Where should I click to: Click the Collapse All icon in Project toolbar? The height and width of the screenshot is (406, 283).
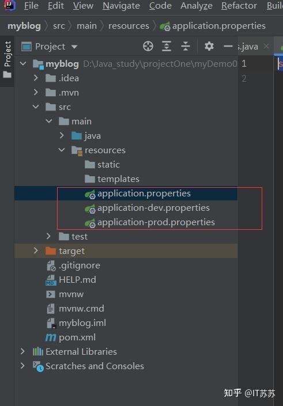(x=186, y=46)
